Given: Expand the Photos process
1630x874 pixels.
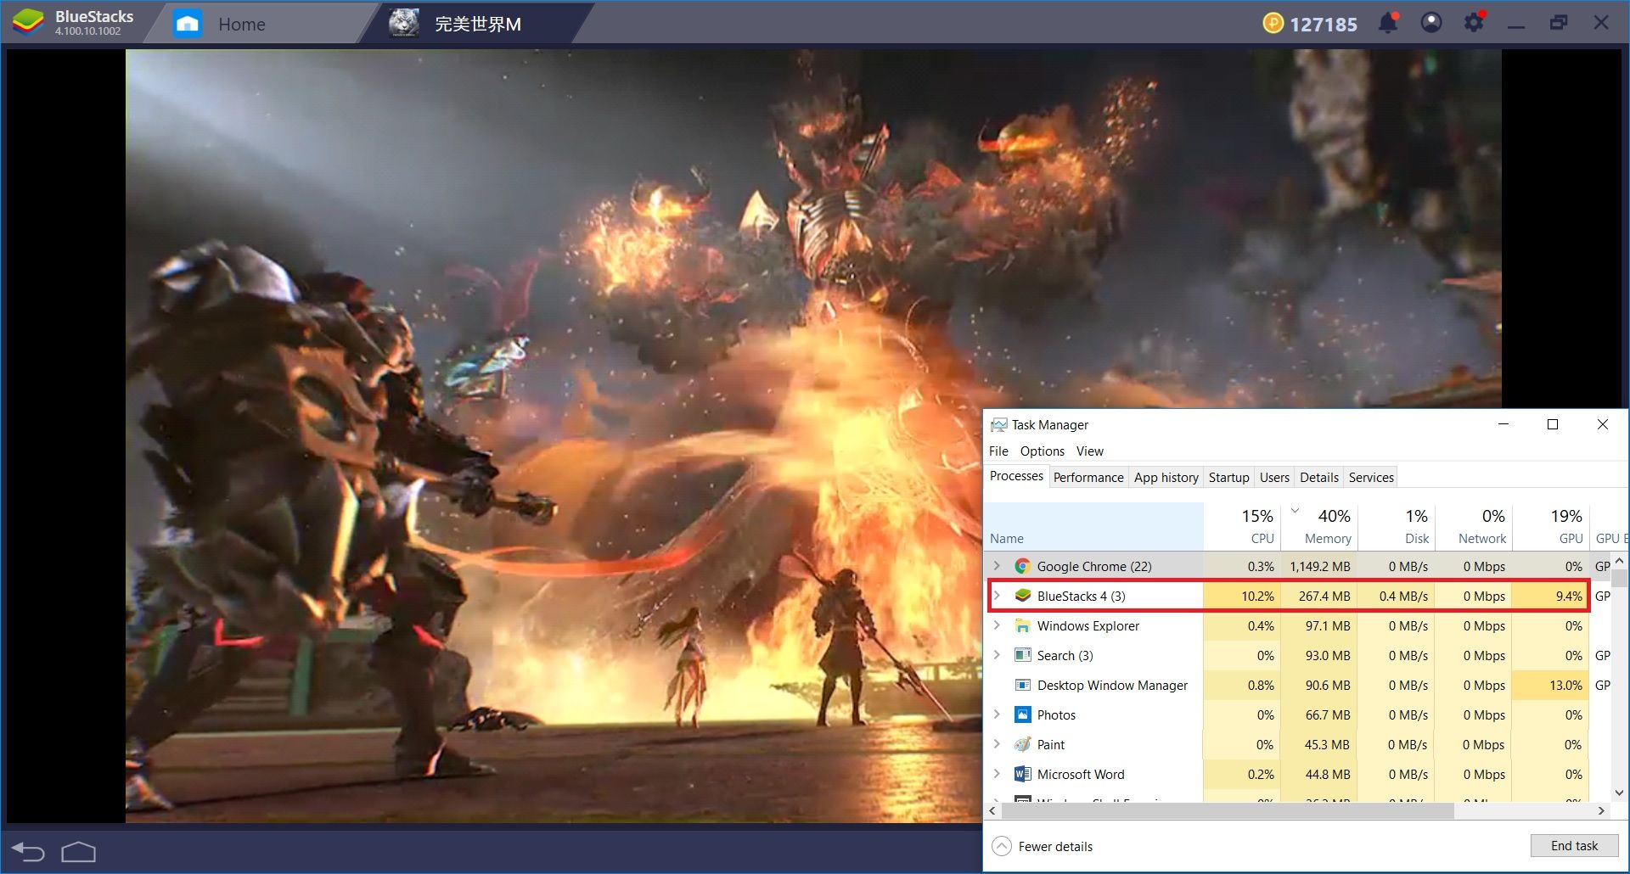Looking at the screenshot, I should coord(997,714).
